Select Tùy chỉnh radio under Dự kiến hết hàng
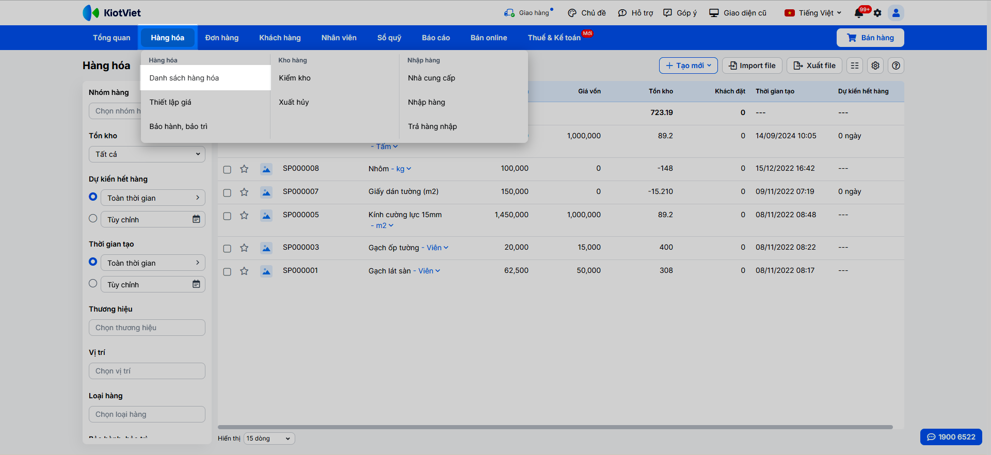Image resolution: width=991 pixels, height=455 pixels. pos(93,218)
